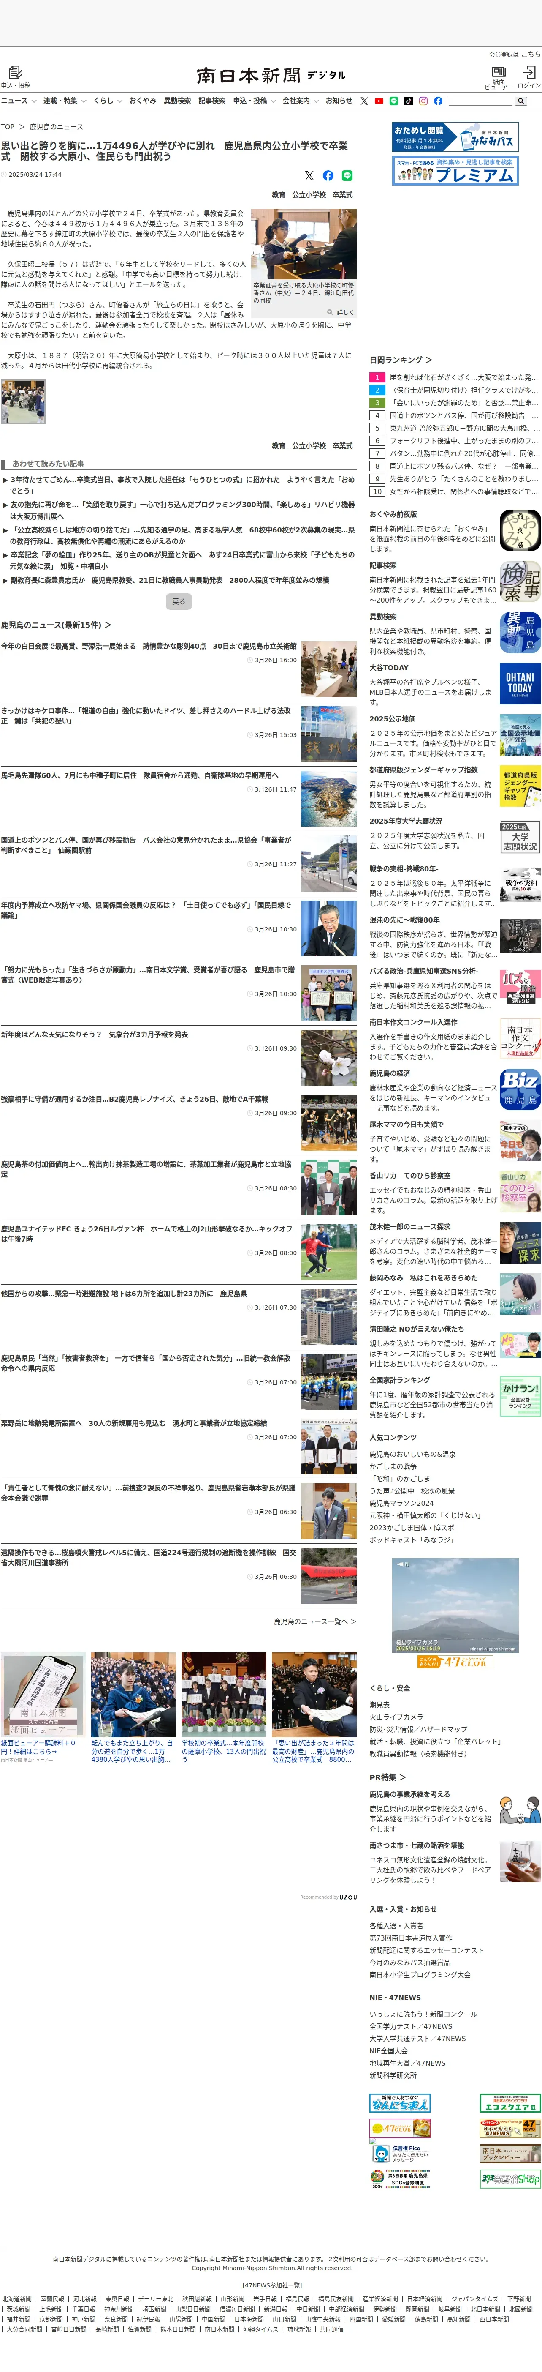Screen dimensions: 542x2372
Task: Click 教育 tag above article body
Action: point(279,195)
